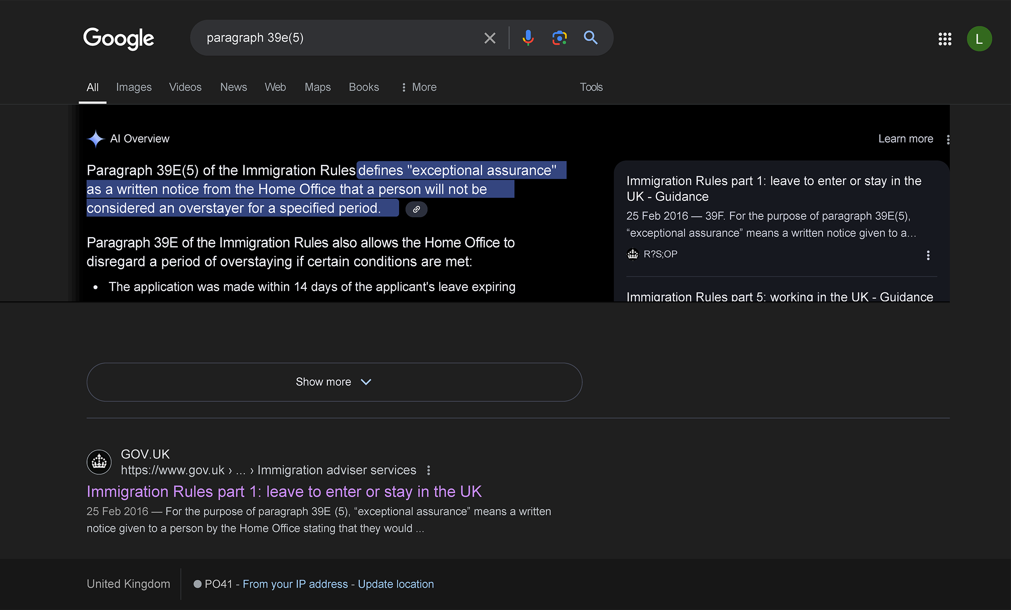
Task: Open AI Overview three-dot options menu
Action: (x=948, y=140)
